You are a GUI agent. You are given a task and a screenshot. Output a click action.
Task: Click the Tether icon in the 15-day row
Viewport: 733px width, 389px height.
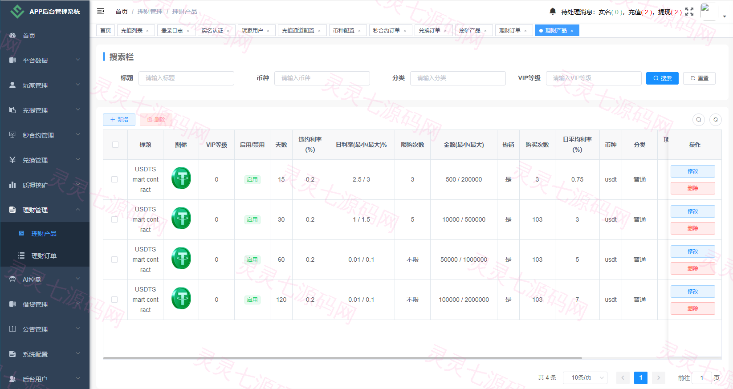coord(181,178)
